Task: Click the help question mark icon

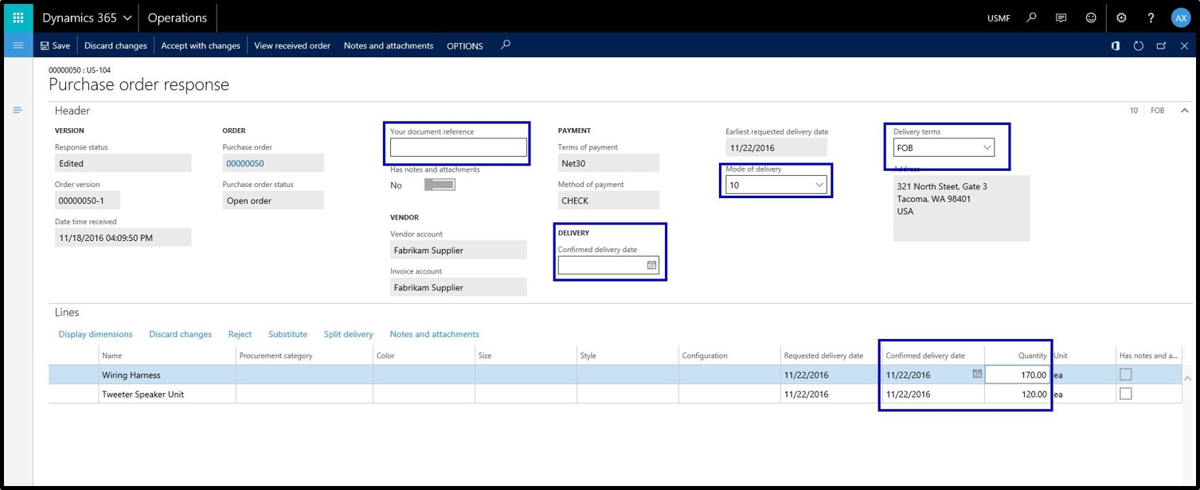Action: tap(1151, 17)
